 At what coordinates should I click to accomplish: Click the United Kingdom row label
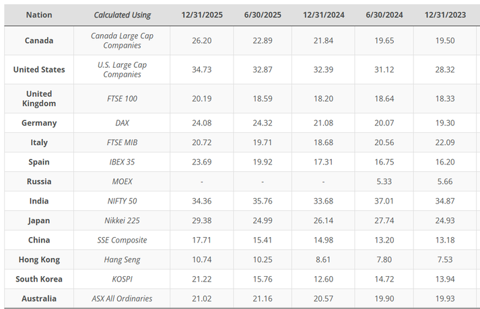coord(39,99)
